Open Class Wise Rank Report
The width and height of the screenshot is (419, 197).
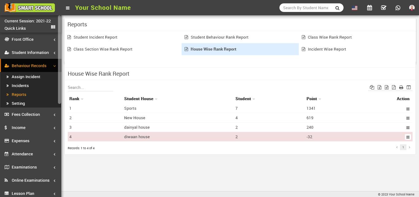(329, 37)
